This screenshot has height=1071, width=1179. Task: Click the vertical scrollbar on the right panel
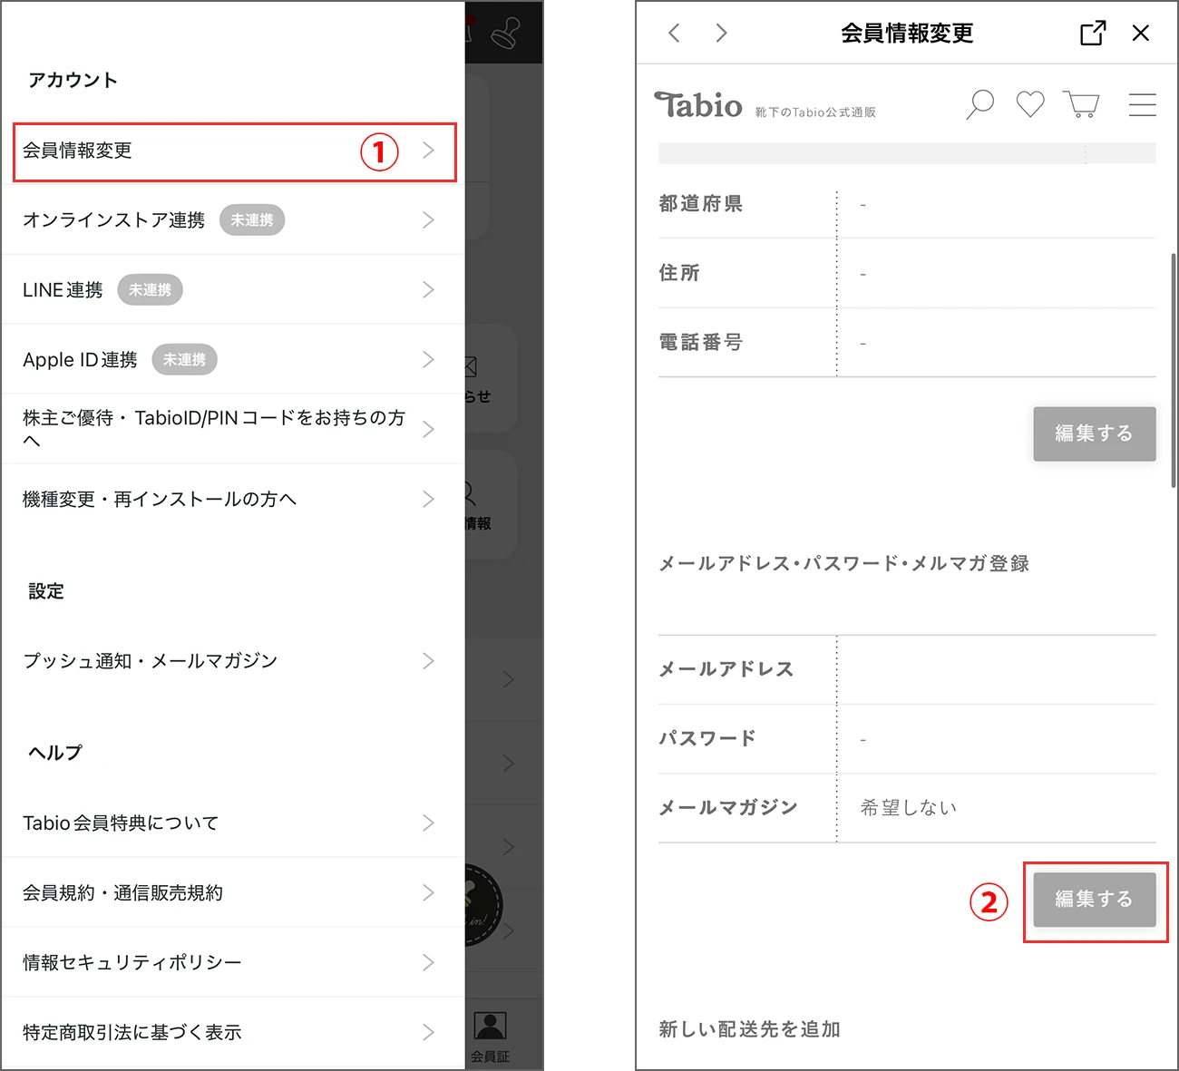point(1174,372)
